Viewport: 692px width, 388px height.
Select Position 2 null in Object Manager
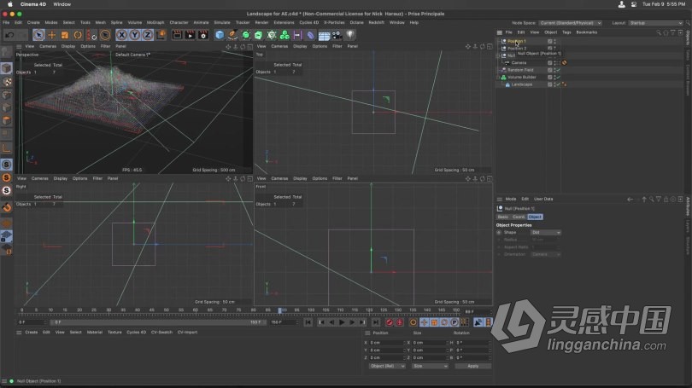[x=517, y=49]
